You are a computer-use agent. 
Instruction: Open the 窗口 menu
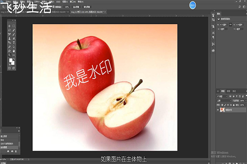pyautogui.click(x=73, y=2)
